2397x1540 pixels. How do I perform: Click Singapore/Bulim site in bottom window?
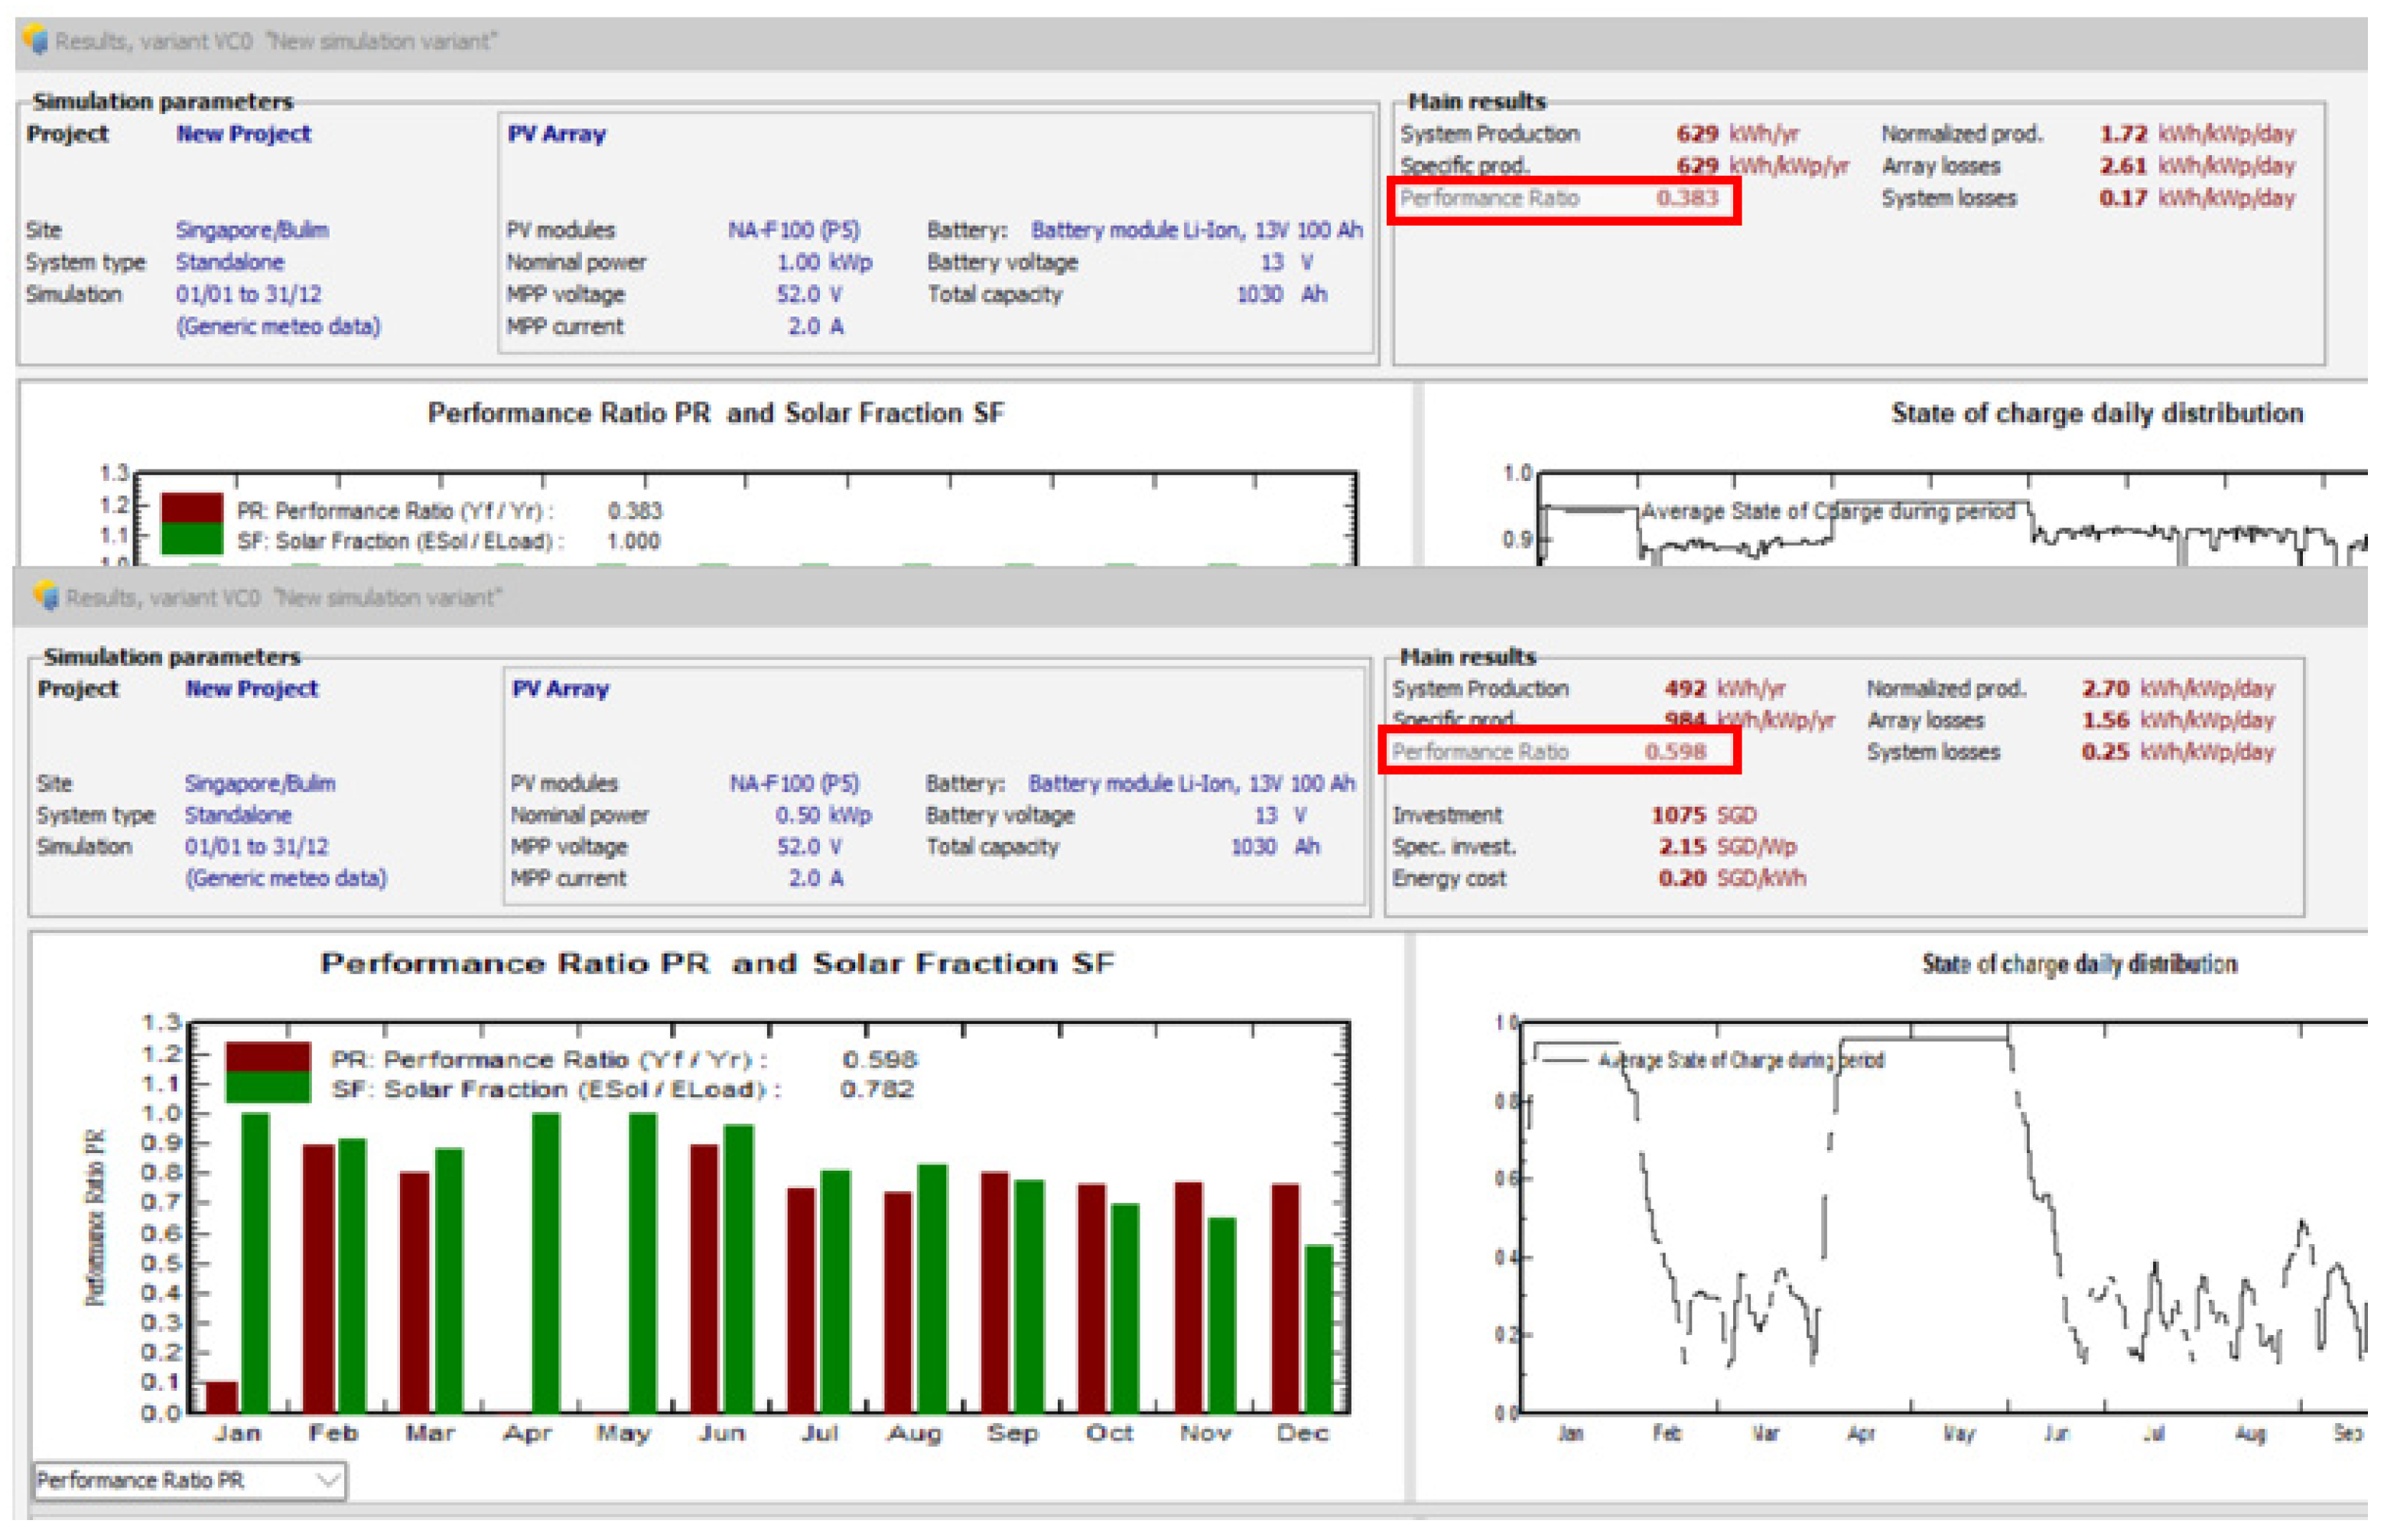260,784
